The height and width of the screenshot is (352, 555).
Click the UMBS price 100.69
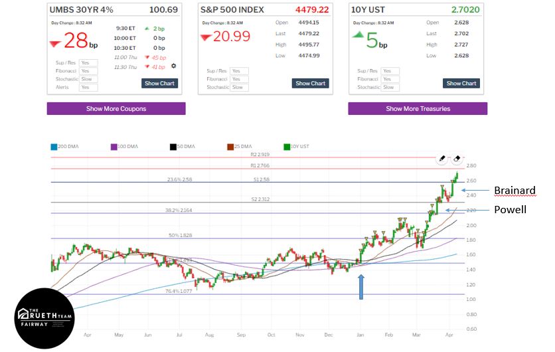pos(163,9)
